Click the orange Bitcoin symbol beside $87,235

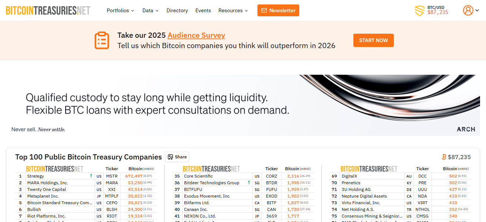pos(444,157)
